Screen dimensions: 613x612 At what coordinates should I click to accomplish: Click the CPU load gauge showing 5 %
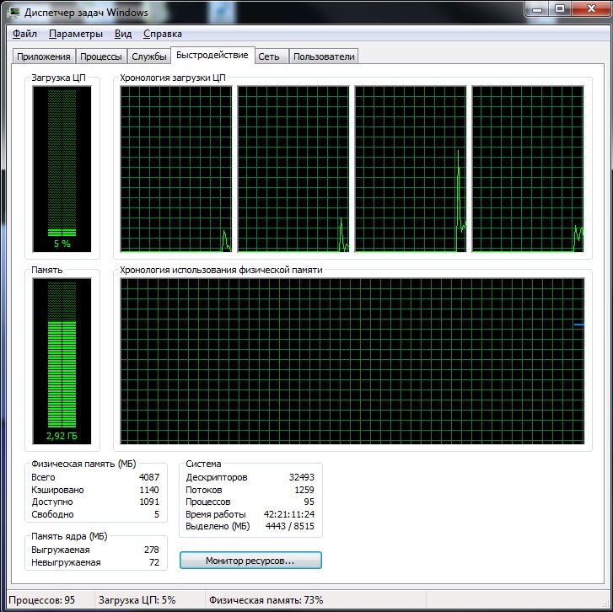[x=62, y=169]
